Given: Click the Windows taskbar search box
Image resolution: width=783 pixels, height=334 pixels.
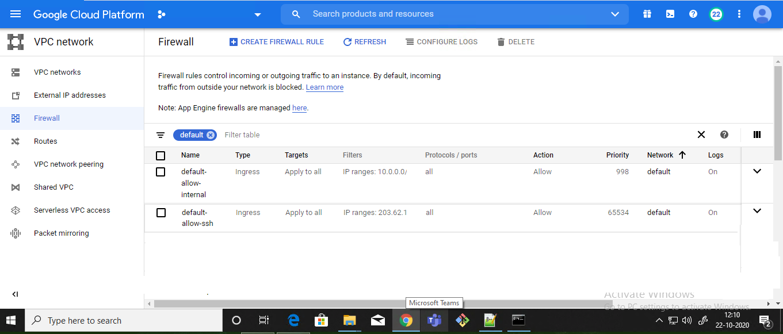Looking at the screenshot, I should pyautogui.click(x=124, y=321).
